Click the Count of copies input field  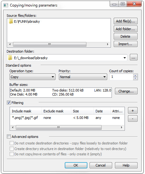tap(121, 77)
